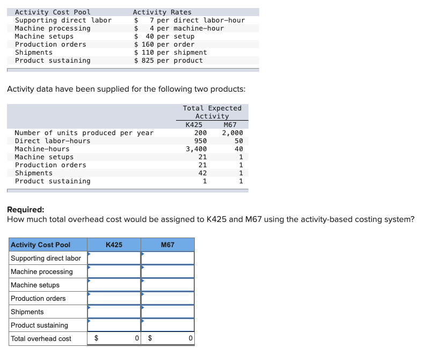The height and width of the screenshot is (348, 439).
Task: Select M67 input for Machine processing
Action: [x=167, y=271]
